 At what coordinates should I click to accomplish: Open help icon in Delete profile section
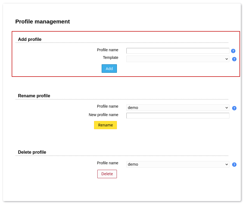click(234, 165)
